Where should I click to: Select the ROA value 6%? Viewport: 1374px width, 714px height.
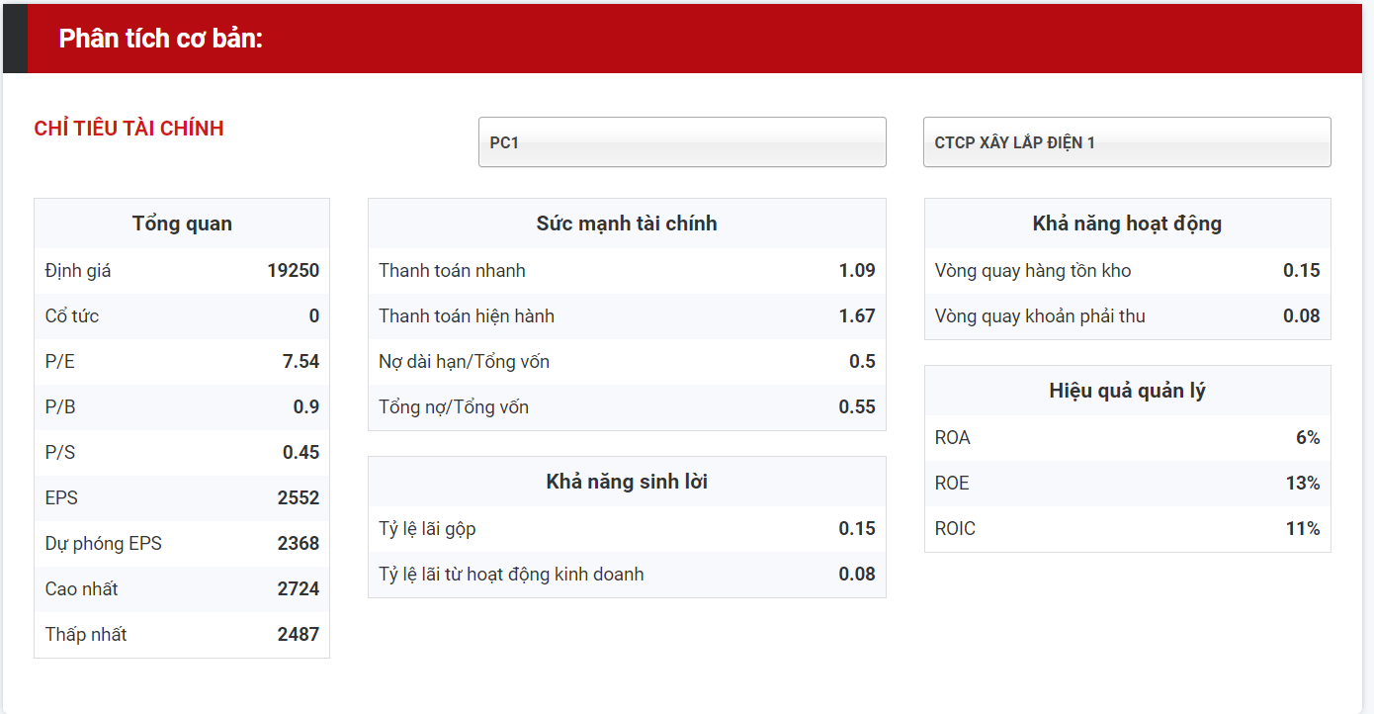(1308, 438)
